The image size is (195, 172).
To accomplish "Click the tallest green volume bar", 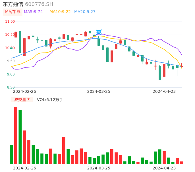I will (x=20, y=137).
